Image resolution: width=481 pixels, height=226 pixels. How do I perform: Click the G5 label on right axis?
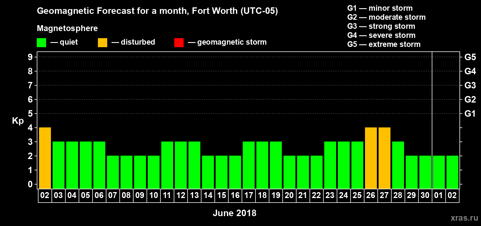click(470, 57)
